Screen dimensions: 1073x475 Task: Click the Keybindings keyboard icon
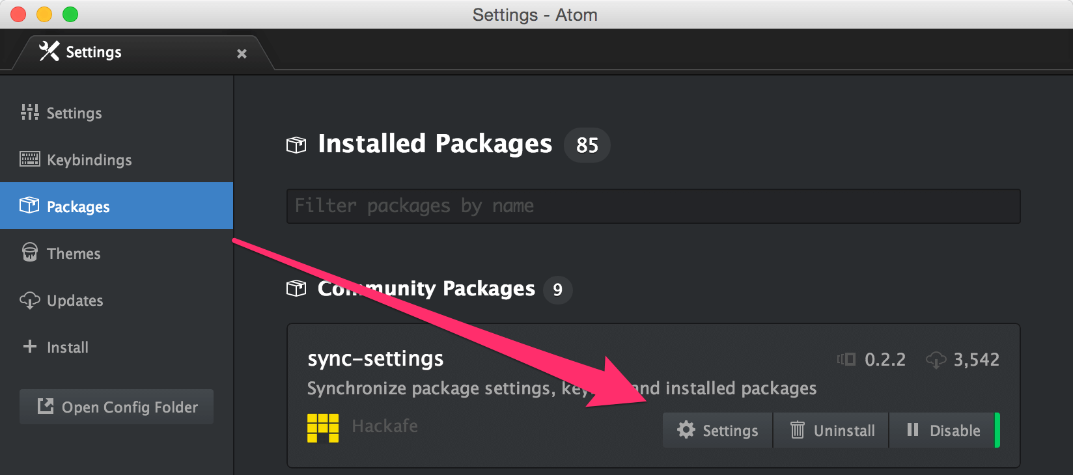click(x=29, y=159)
